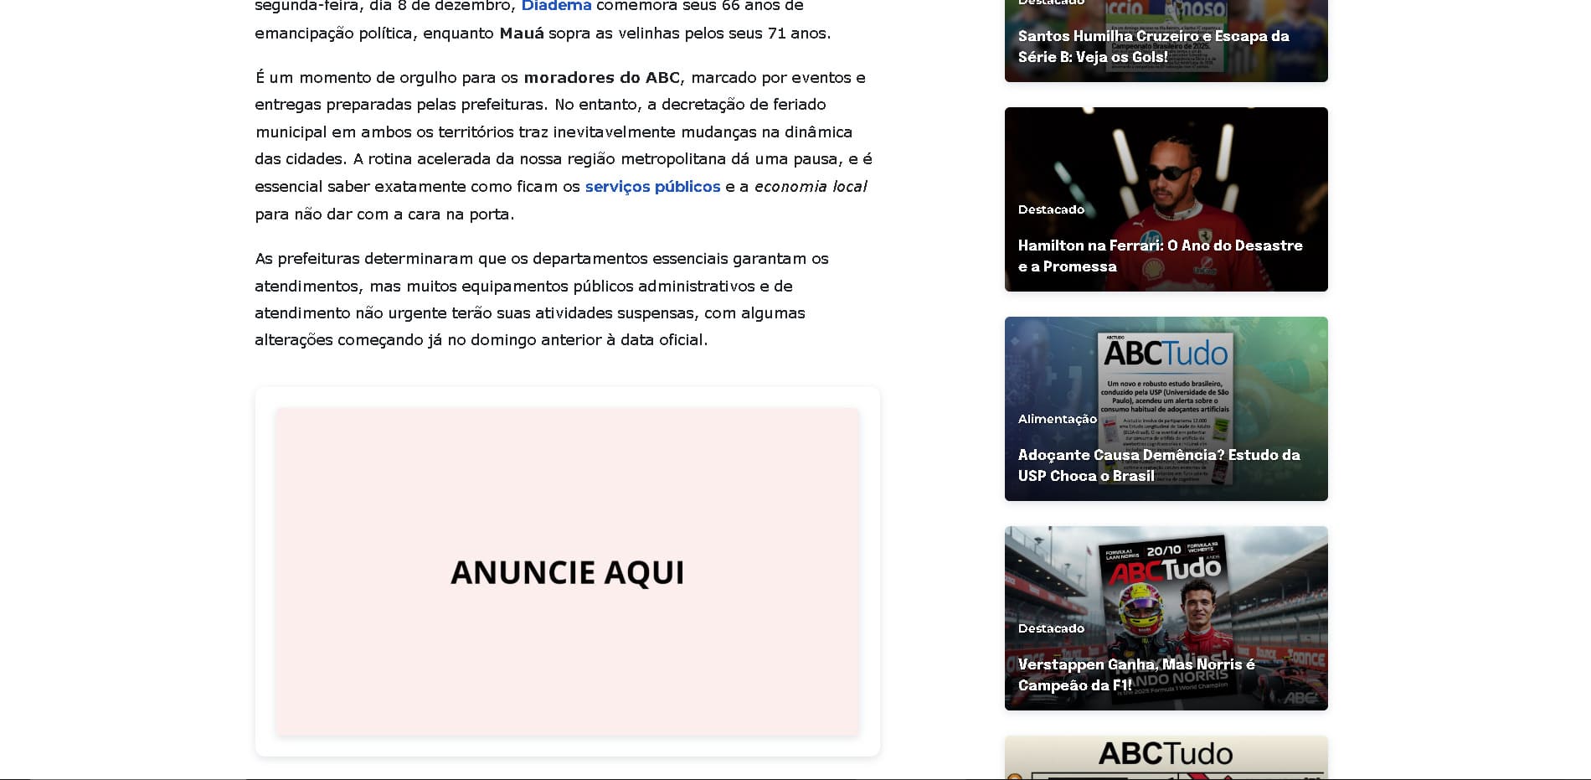The image size is (1591, 780).
Task: Open 'Hamilton na Ferrari' article headline
Action: [1160, 256]
